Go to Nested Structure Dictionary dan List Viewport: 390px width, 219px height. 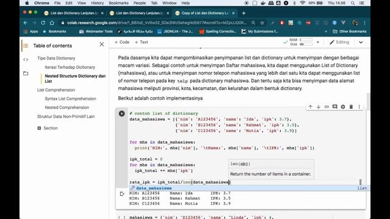pyautogui.click(x=75, y=78)
